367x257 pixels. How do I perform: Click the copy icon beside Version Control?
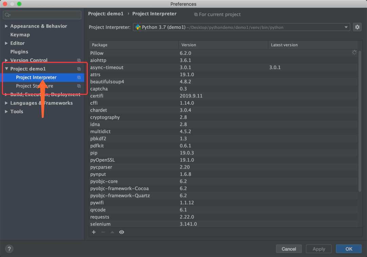tap(79, 60)
